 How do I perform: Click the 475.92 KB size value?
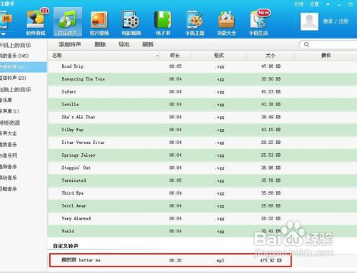[x=271, y=260]
